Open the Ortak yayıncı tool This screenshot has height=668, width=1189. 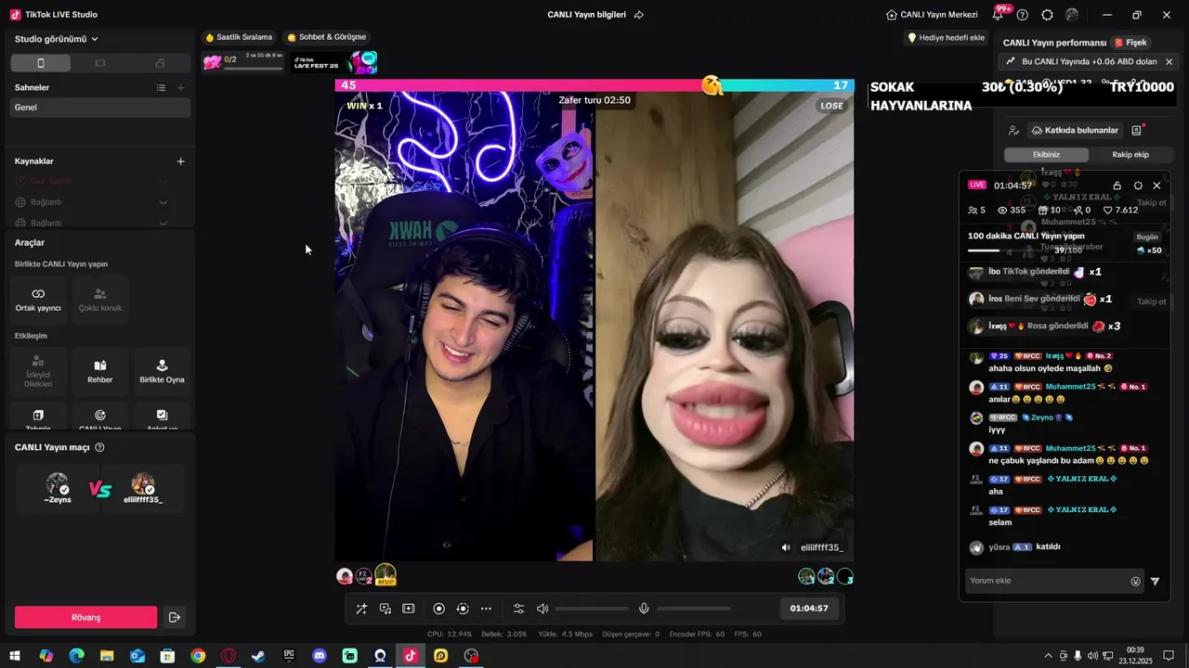38,300
